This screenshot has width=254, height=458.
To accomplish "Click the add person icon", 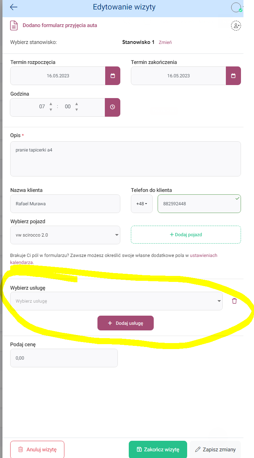I will point(236,26).
